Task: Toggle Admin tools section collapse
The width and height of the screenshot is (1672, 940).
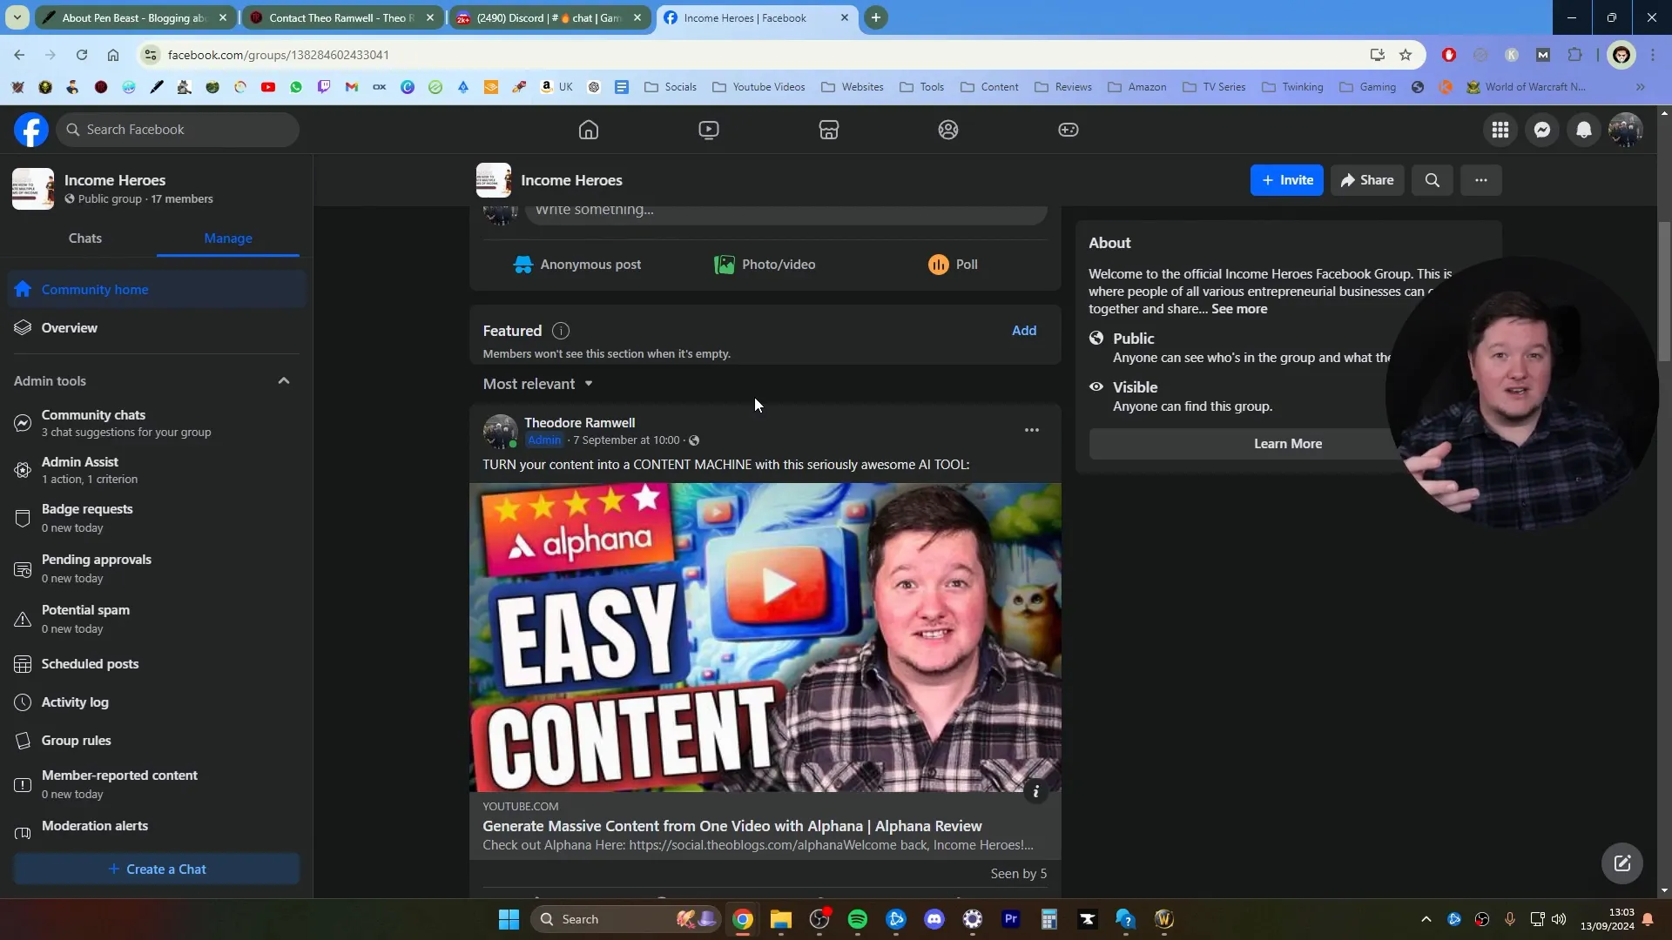Action: (284, 379)
